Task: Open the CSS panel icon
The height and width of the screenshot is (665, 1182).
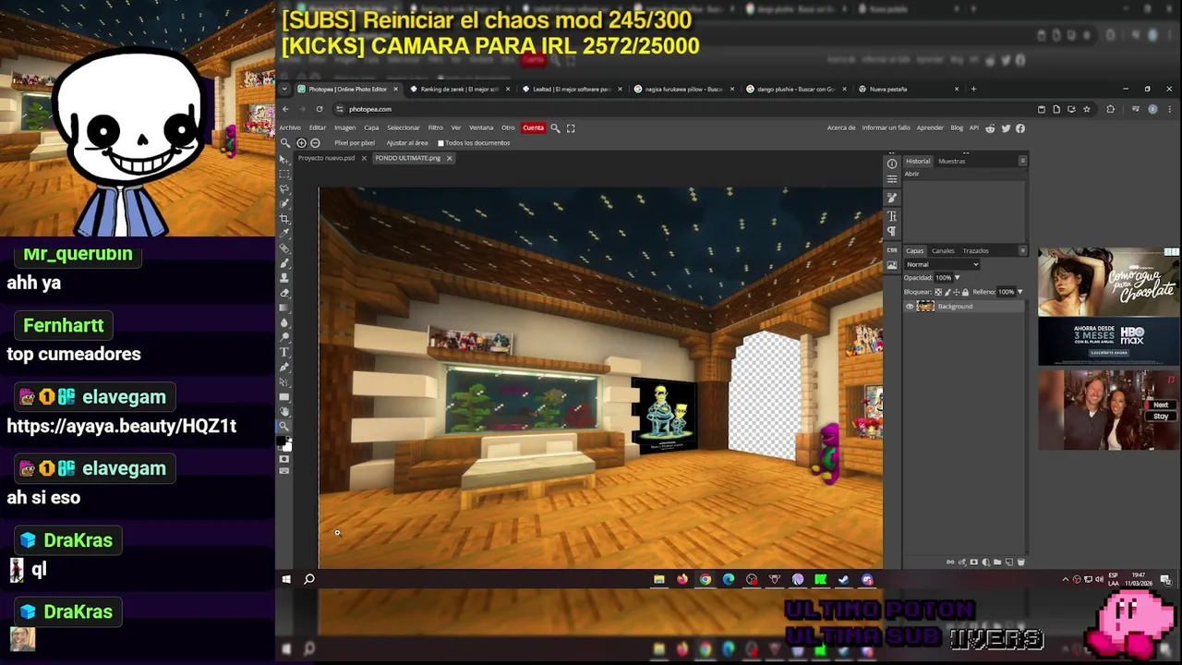Action: tap(892, 250)
